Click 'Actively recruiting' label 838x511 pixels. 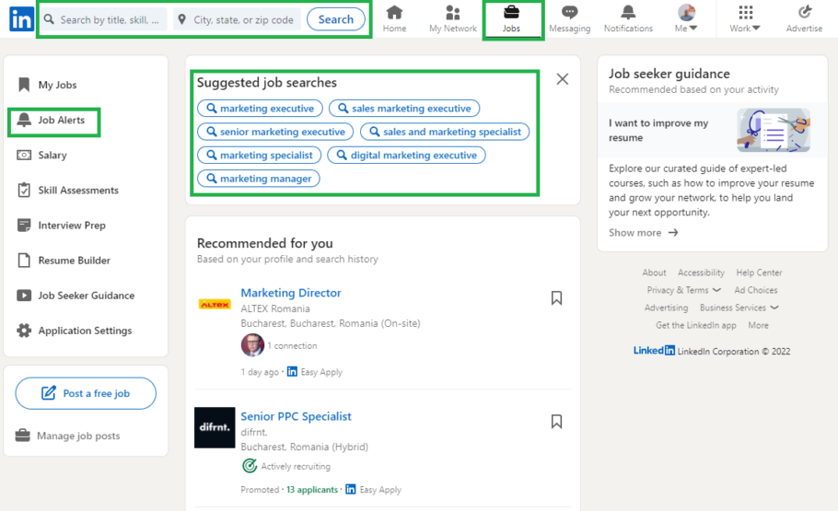coord(296,467)
